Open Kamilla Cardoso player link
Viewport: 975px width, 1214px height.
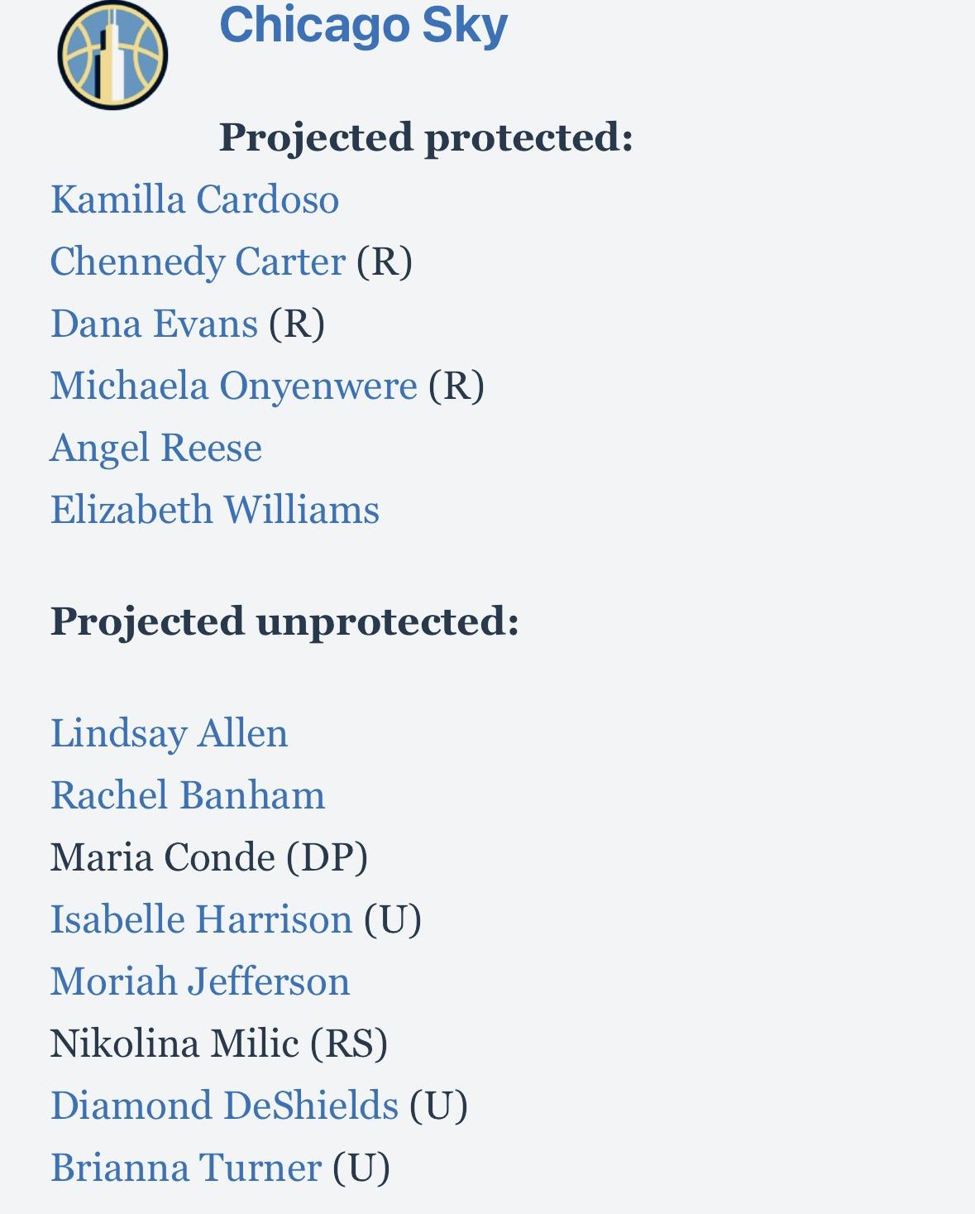pyautogui.click(x=194, y=199)
